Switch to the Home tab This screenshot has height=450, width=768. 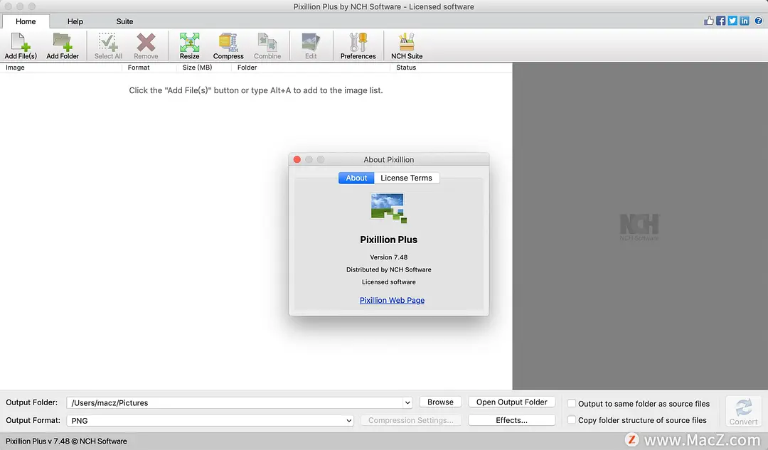26,21
